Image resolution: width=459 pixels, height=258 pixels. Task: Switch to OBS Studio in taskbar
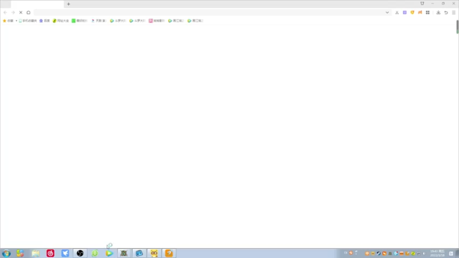80,253
